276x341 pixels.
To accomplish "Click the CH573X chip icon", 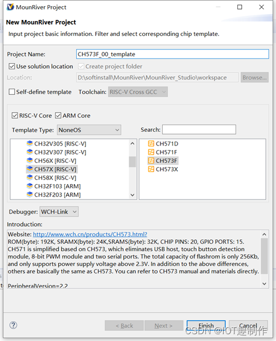I will click(151, 169).
